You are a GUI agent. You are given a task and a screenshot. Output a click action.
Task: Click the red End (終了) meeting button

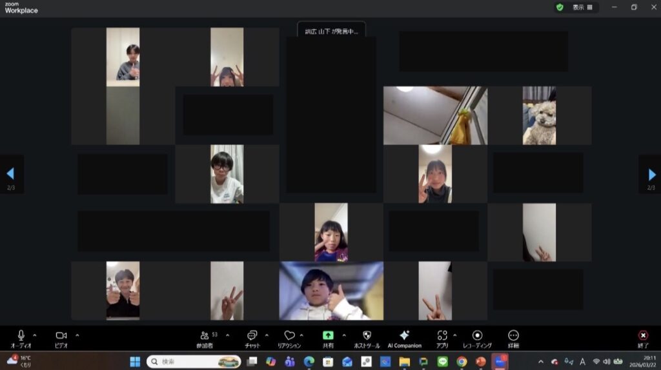[643, 335]
